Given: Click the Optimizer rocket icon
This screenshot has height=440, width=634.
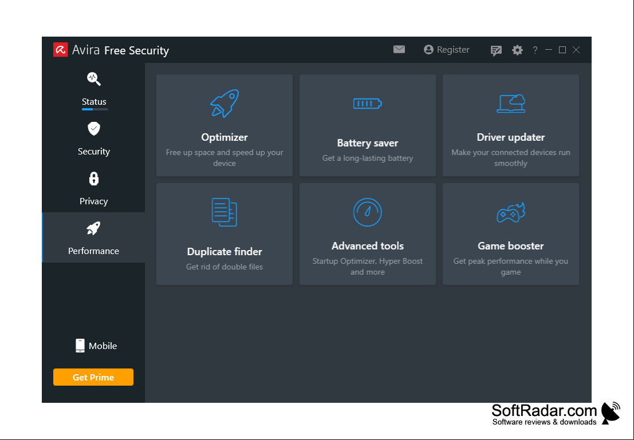Looking at the screenshot, I should point(225,104).
